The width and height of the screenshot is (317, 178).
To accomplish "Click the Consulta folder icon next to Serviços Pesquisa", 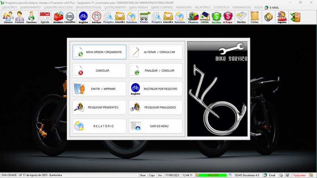I will pos(120,17).
